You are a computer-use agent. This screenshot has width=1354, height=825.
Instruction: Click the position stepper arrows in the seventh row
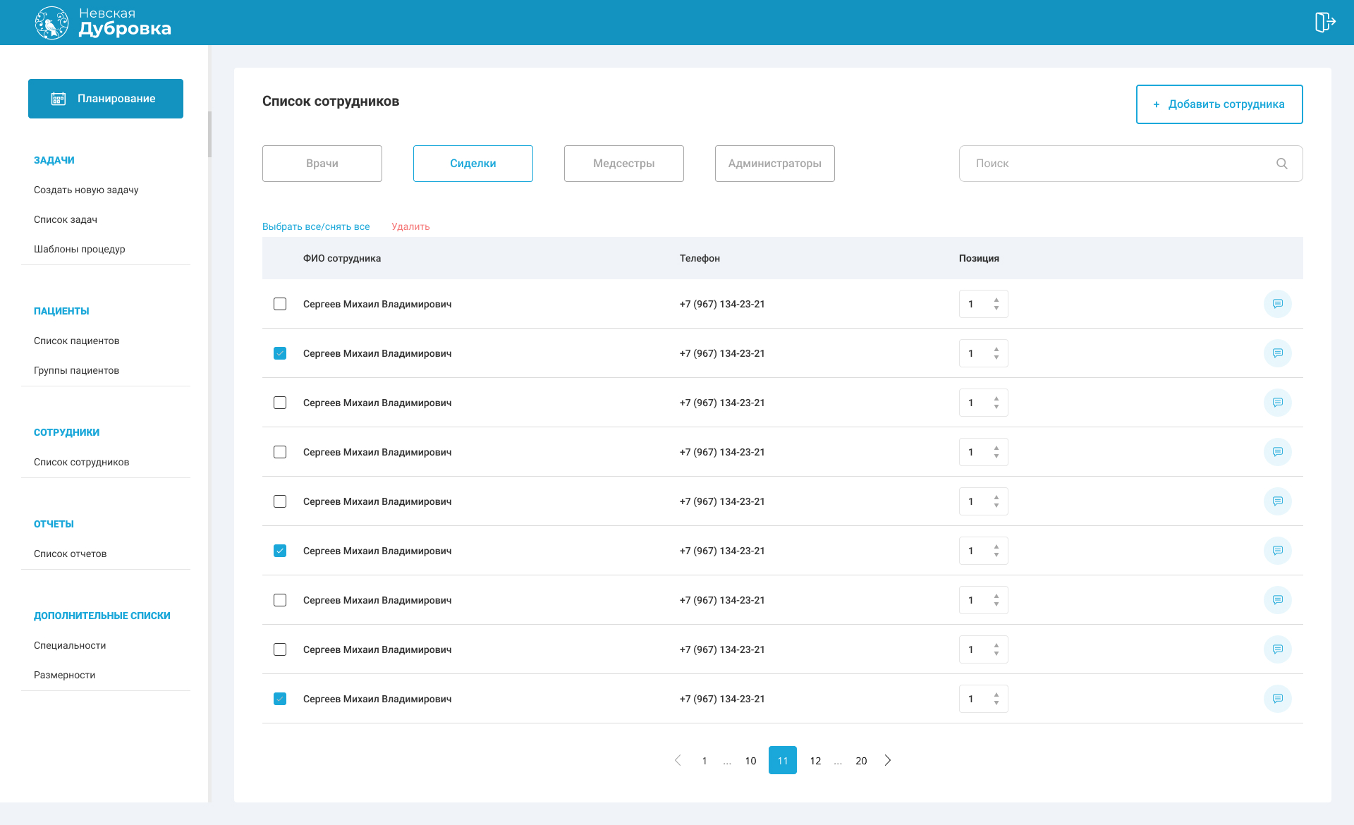pos(996,600)
